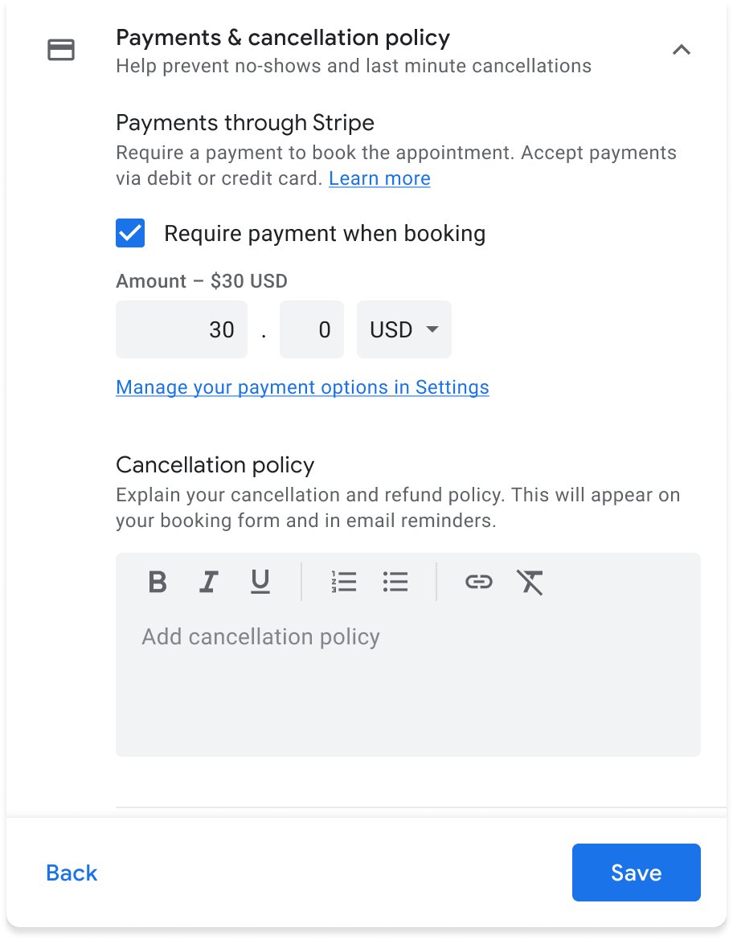Click the Bold formatting icon
Viewport: 733px width, 940px height.
pyautogui.click(x=158, y=582)
